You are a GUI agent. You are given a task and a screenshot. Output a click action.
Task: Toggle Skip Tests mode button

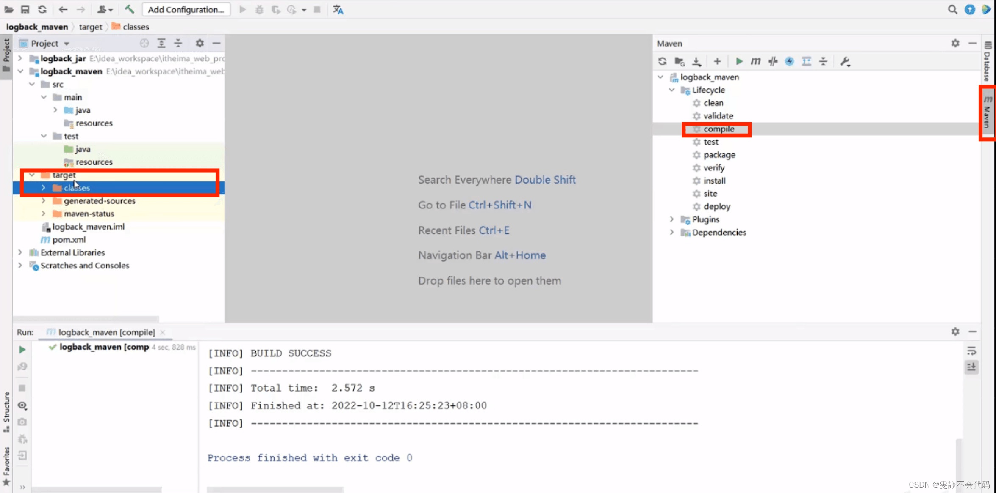(789, 61)
